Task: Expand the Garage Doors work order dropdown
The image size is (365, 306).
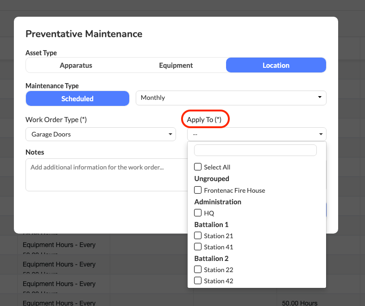Action: [x=101, y=135]
